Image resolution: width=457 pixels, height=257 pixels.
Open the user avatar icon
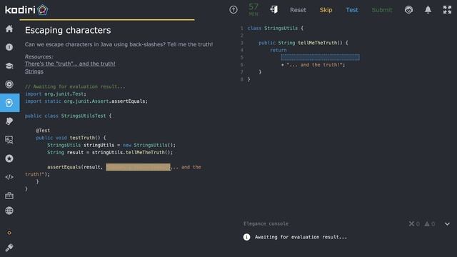(x=409, y=10)
